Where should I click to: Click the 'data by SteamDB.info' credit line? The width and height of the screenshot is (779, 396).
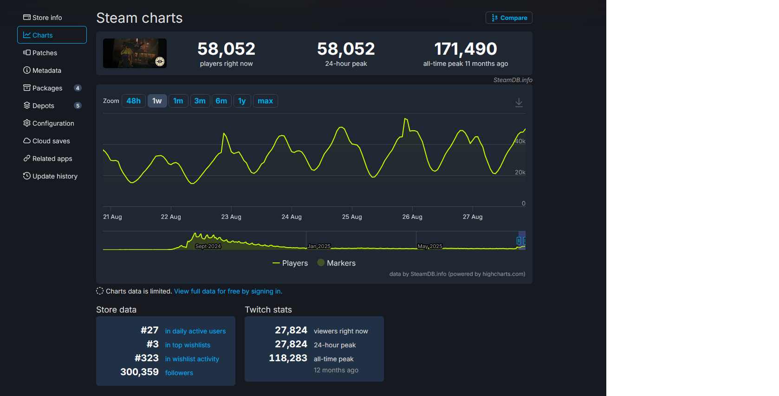(x=457, y=274)
